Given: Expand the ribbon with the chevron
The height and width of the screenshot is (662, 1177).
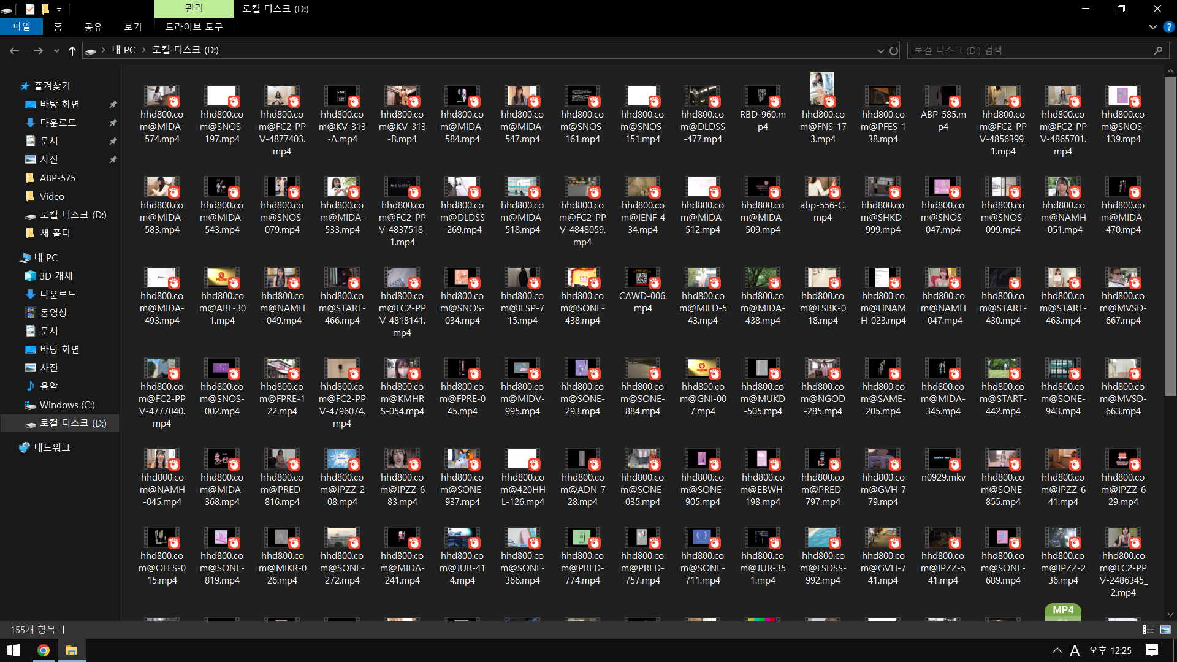Looking at the screenshot, I should 1152,27.
